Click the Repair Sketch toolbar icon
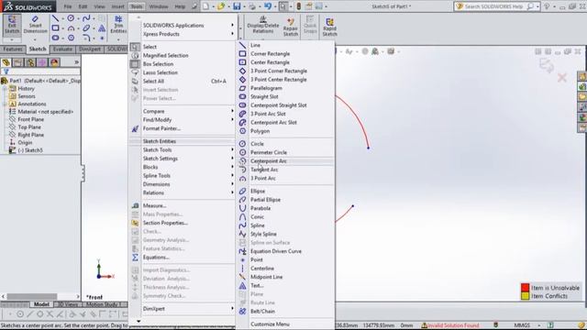Image resolution: width=587 pixels, height=330 pixels. pyautogui.click(x=291, y=27)
